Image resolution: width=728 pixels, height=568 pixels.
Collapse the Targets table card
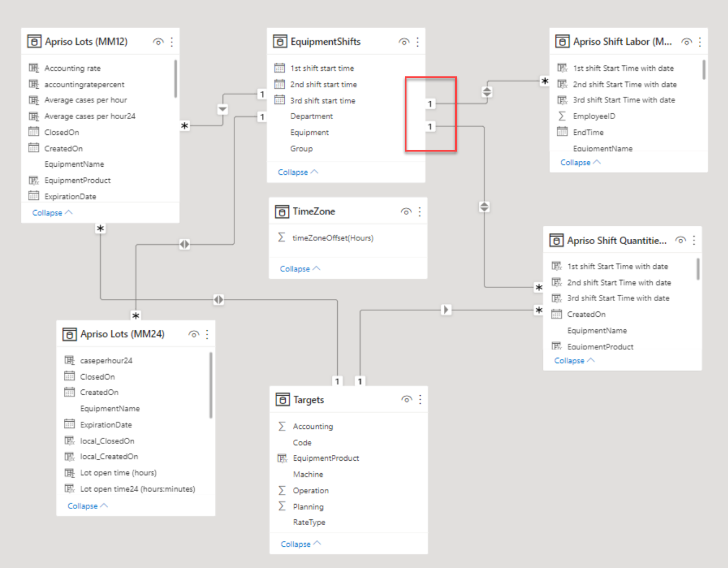(301, 544)
